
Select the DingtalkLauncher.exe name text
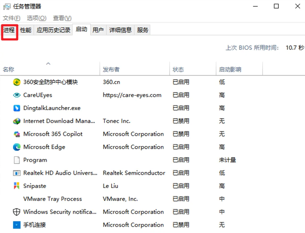52,108
